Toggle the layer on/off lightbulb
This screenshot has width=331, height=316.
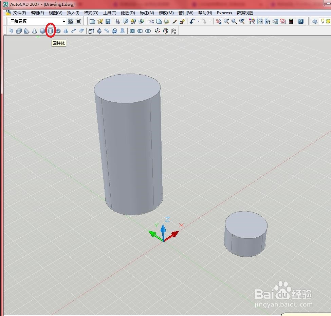click(x=323, y=21)
